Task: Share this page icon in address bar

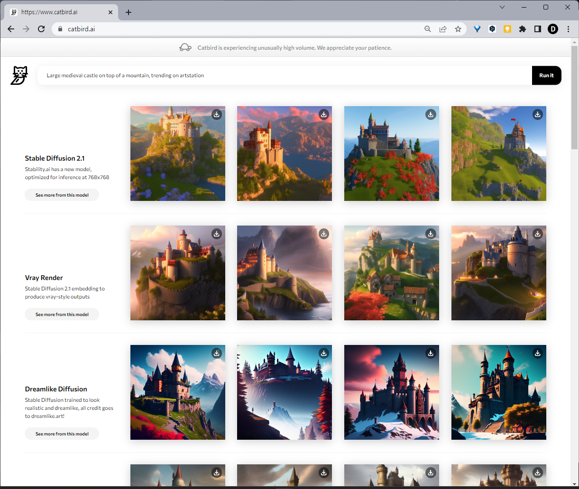Action: [x=443, y=29]
